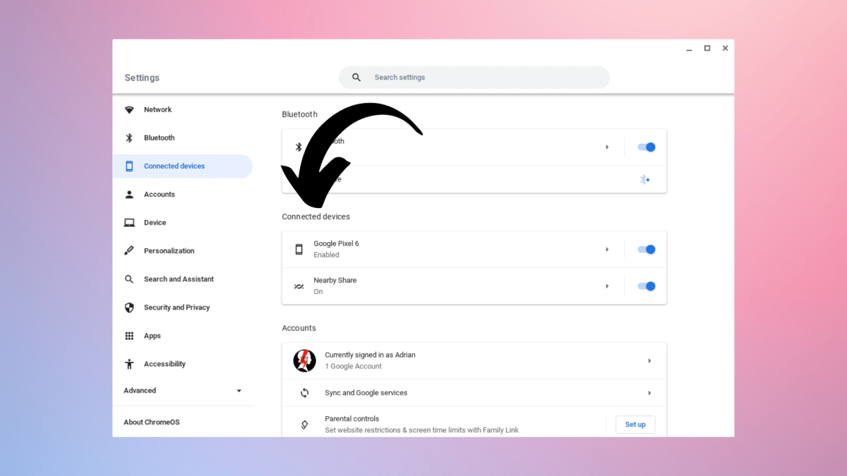Close the Settings window

(x=725, y=49)
